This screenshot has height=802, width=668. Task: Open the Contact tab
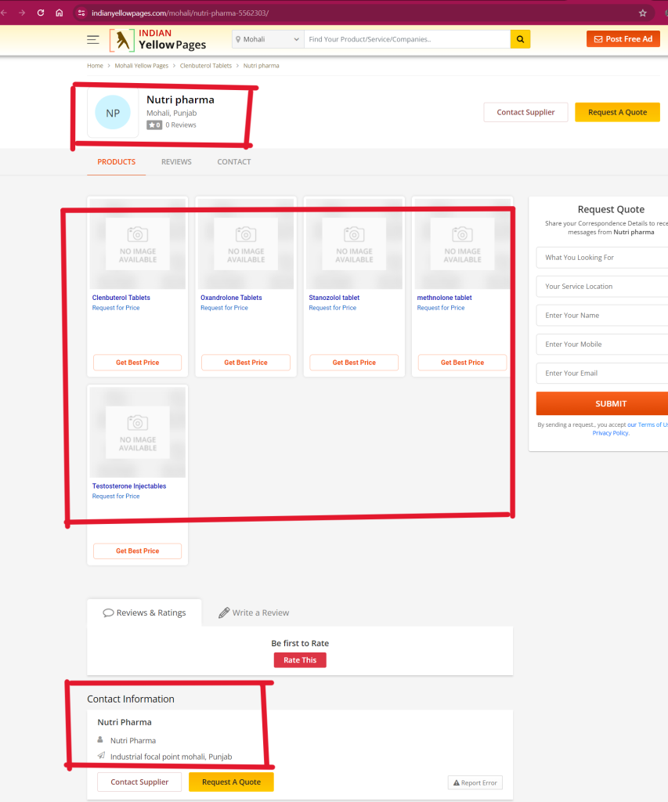point(234,162)
